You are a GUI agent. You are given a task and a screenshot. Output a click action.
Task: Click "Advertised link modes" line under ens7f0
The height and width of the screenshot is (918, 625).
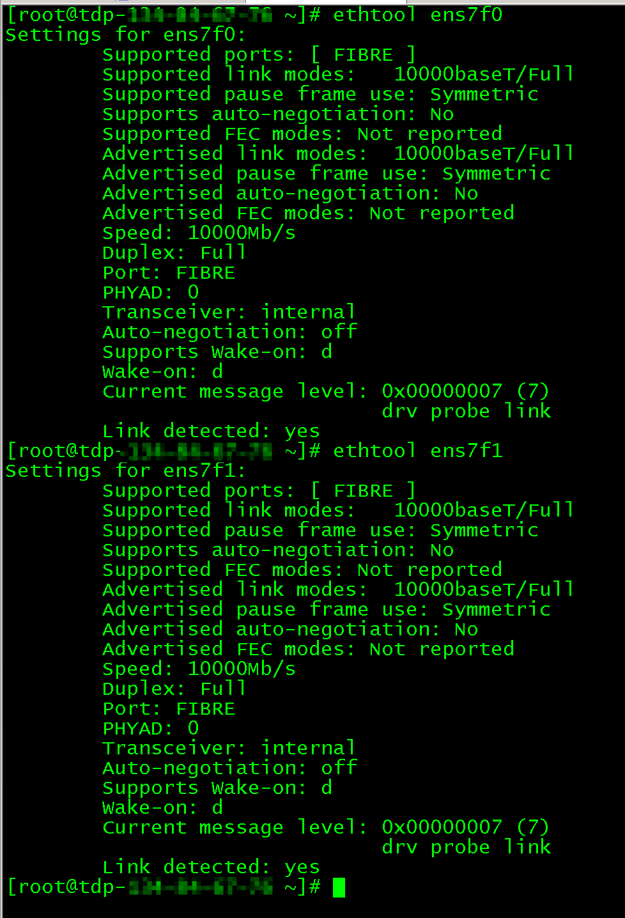[337, 153]
